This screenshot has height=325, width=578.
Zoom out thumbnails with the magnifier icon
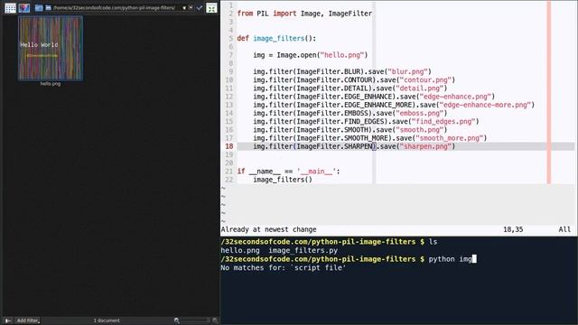click(x=177, y=320)
